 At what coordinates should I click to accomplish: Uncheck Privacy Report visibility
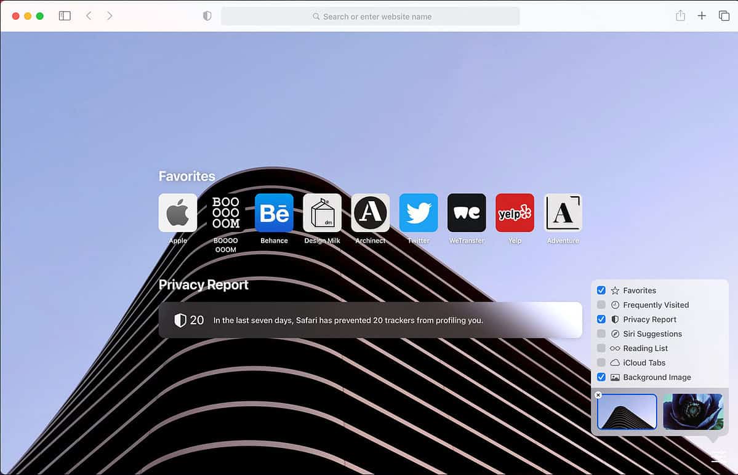tap(601, 319)
